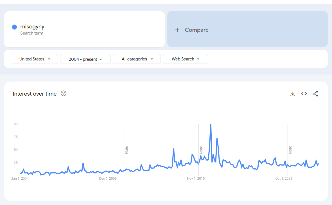Open the embed code icon
Image resolution: width=332 pixels, height=205 pixels.
point(304,94)
